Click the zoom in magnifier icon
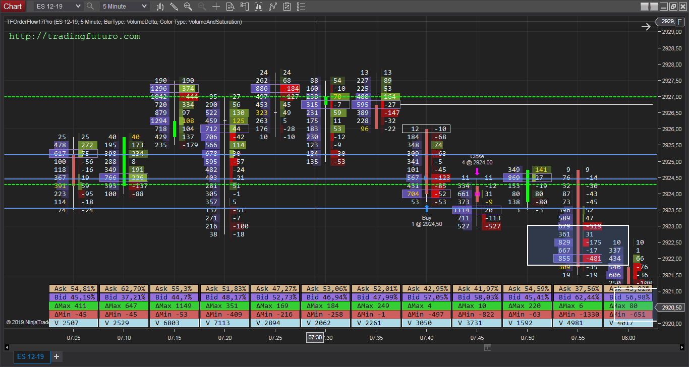 coord(188,7)
